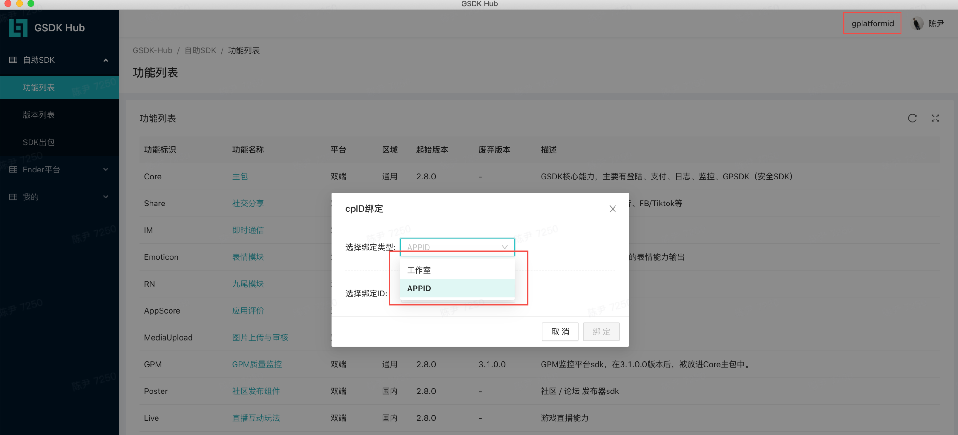Click the 3.1.0.0 deprecated version cell
Image resolution: width=958 pixels, height=435 pixels.
point(492,364)
